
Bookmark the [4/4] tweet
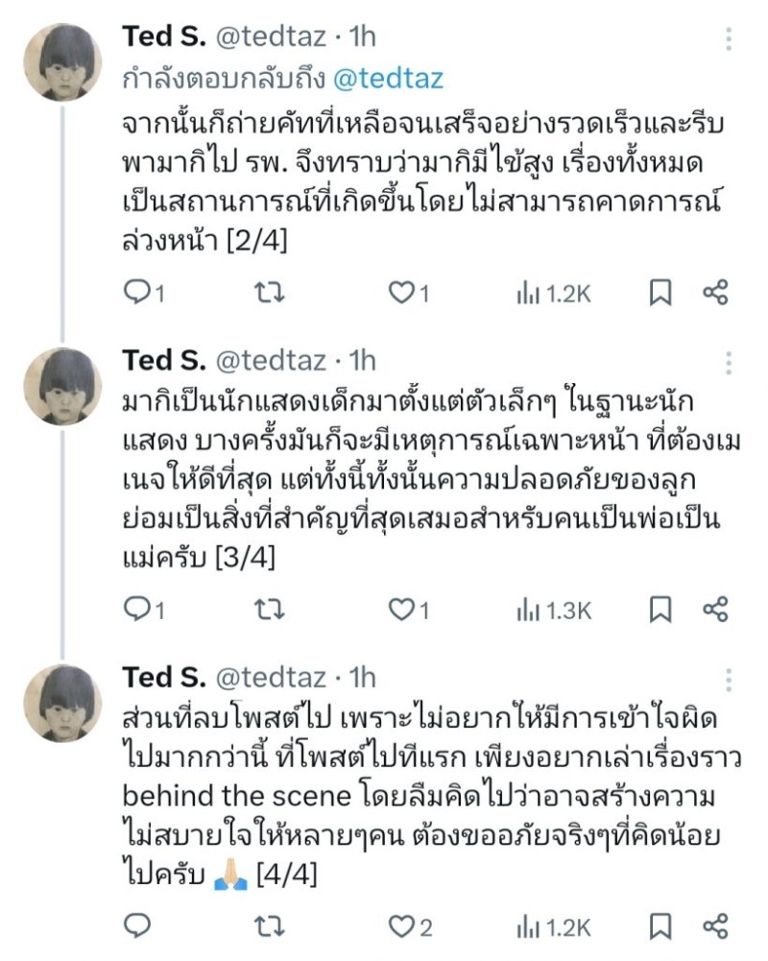click(x=660, y=925)
